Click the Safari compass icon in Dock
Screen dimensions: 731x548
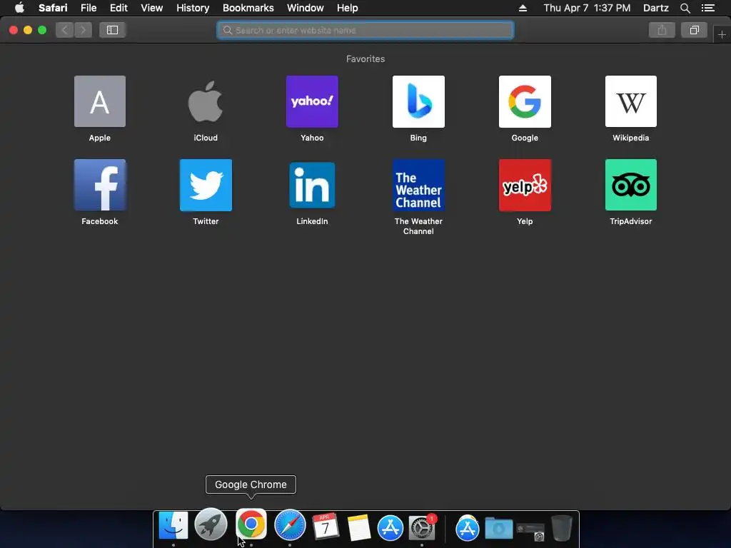(290, 525)
